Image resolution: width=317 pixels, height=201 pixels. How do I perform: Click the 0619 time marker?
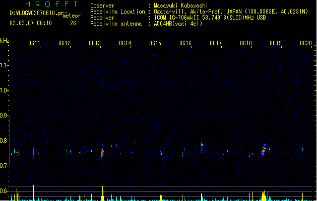tap(276, 43)
